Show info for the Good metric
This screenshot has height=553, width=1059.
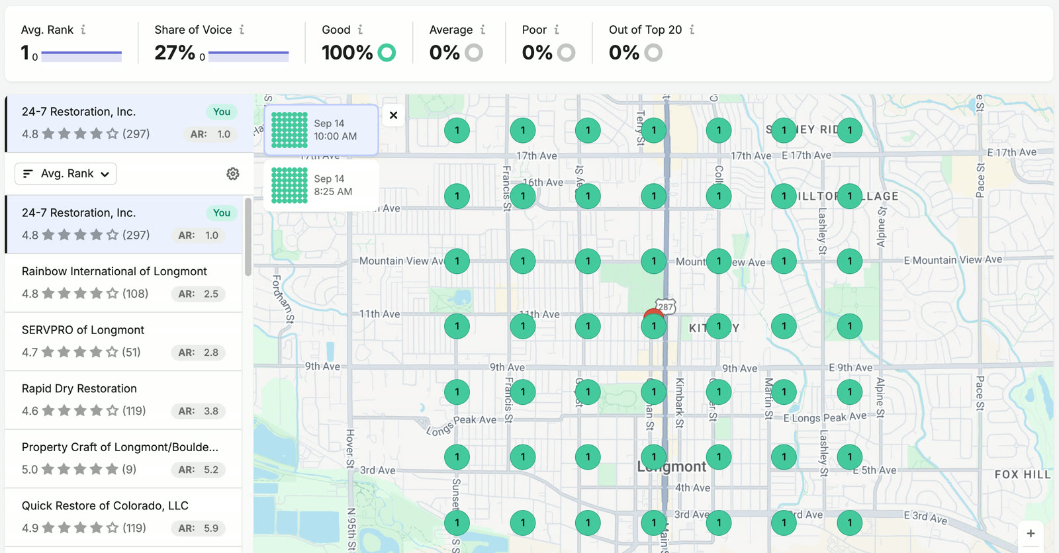click(360, 30)
